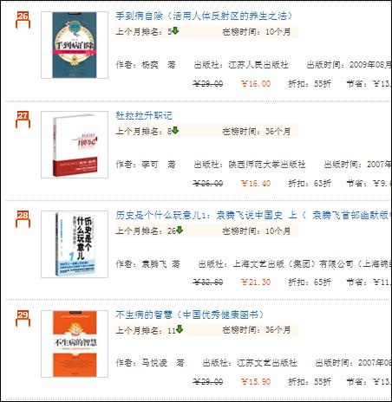Click the sale price ¥15.90

(x=256, y=381)
